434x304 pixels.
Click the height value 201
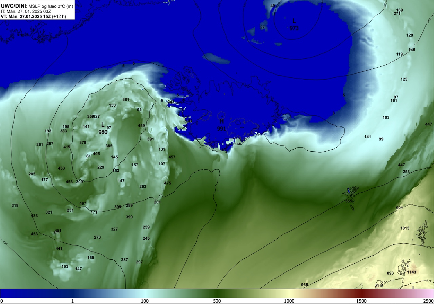pyautogui.click(x=157, y=202)
